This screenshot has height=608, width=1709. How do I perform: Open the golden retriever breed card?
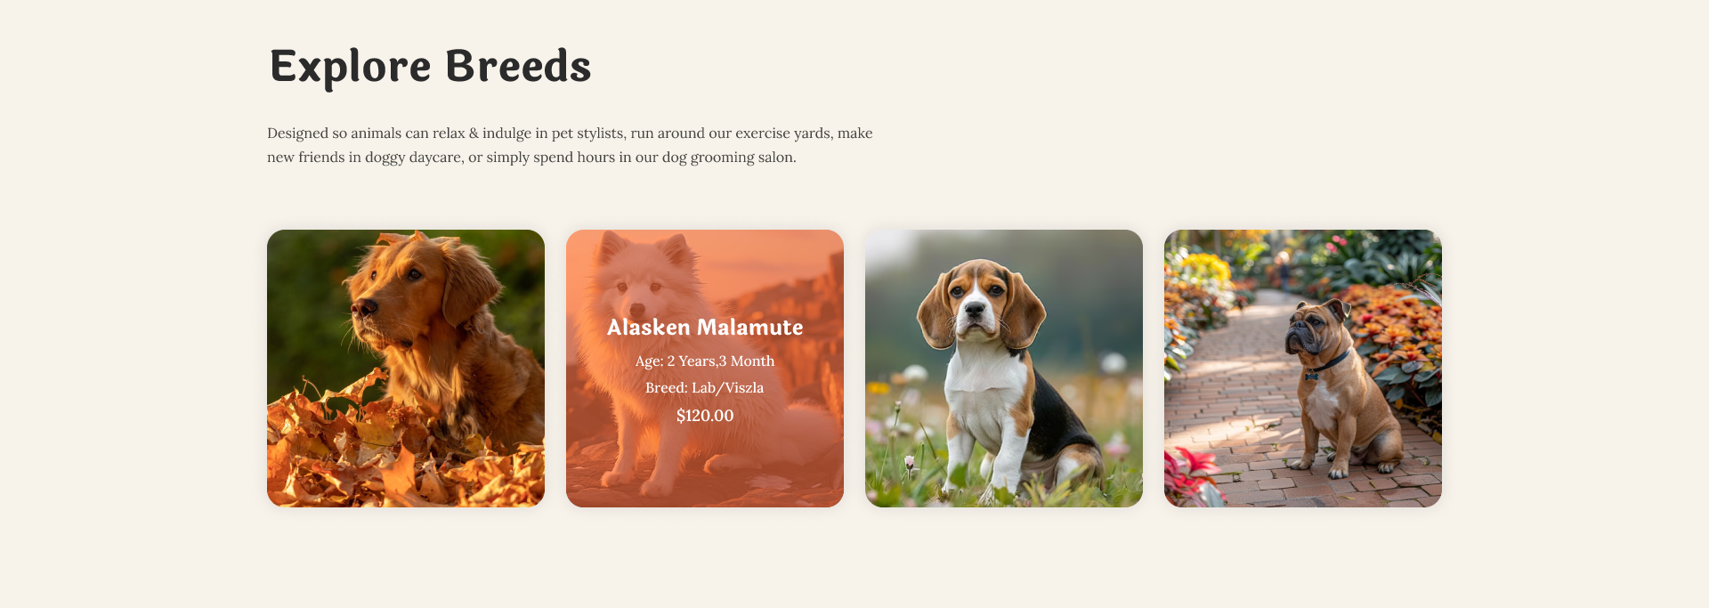pyautogui.click(x=405, y=368)
